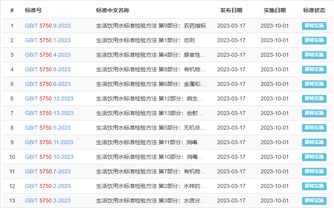Click 即将实施 badge for GB/T 5750.7-2023

coord(314,172)
